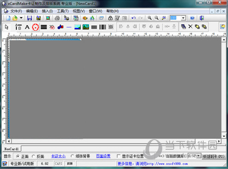Viewport: 228px width, 169px height.
Task: Click the padlock lock icon
Action: click(110, 18)
